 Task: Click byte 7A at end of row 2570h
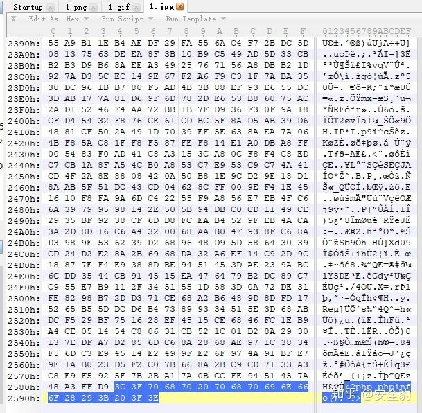(x=303, y=376)
